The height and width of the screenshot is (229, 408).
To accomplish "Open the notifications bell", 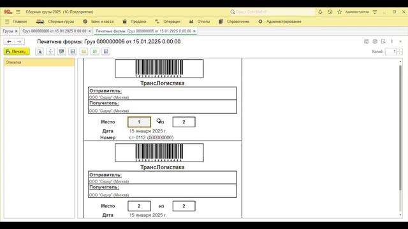I will click(320, 12).
